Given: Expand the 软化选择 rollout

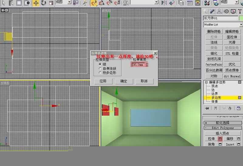Looking at the screenshot, I should pyautogui.click(x=223, y=123).
